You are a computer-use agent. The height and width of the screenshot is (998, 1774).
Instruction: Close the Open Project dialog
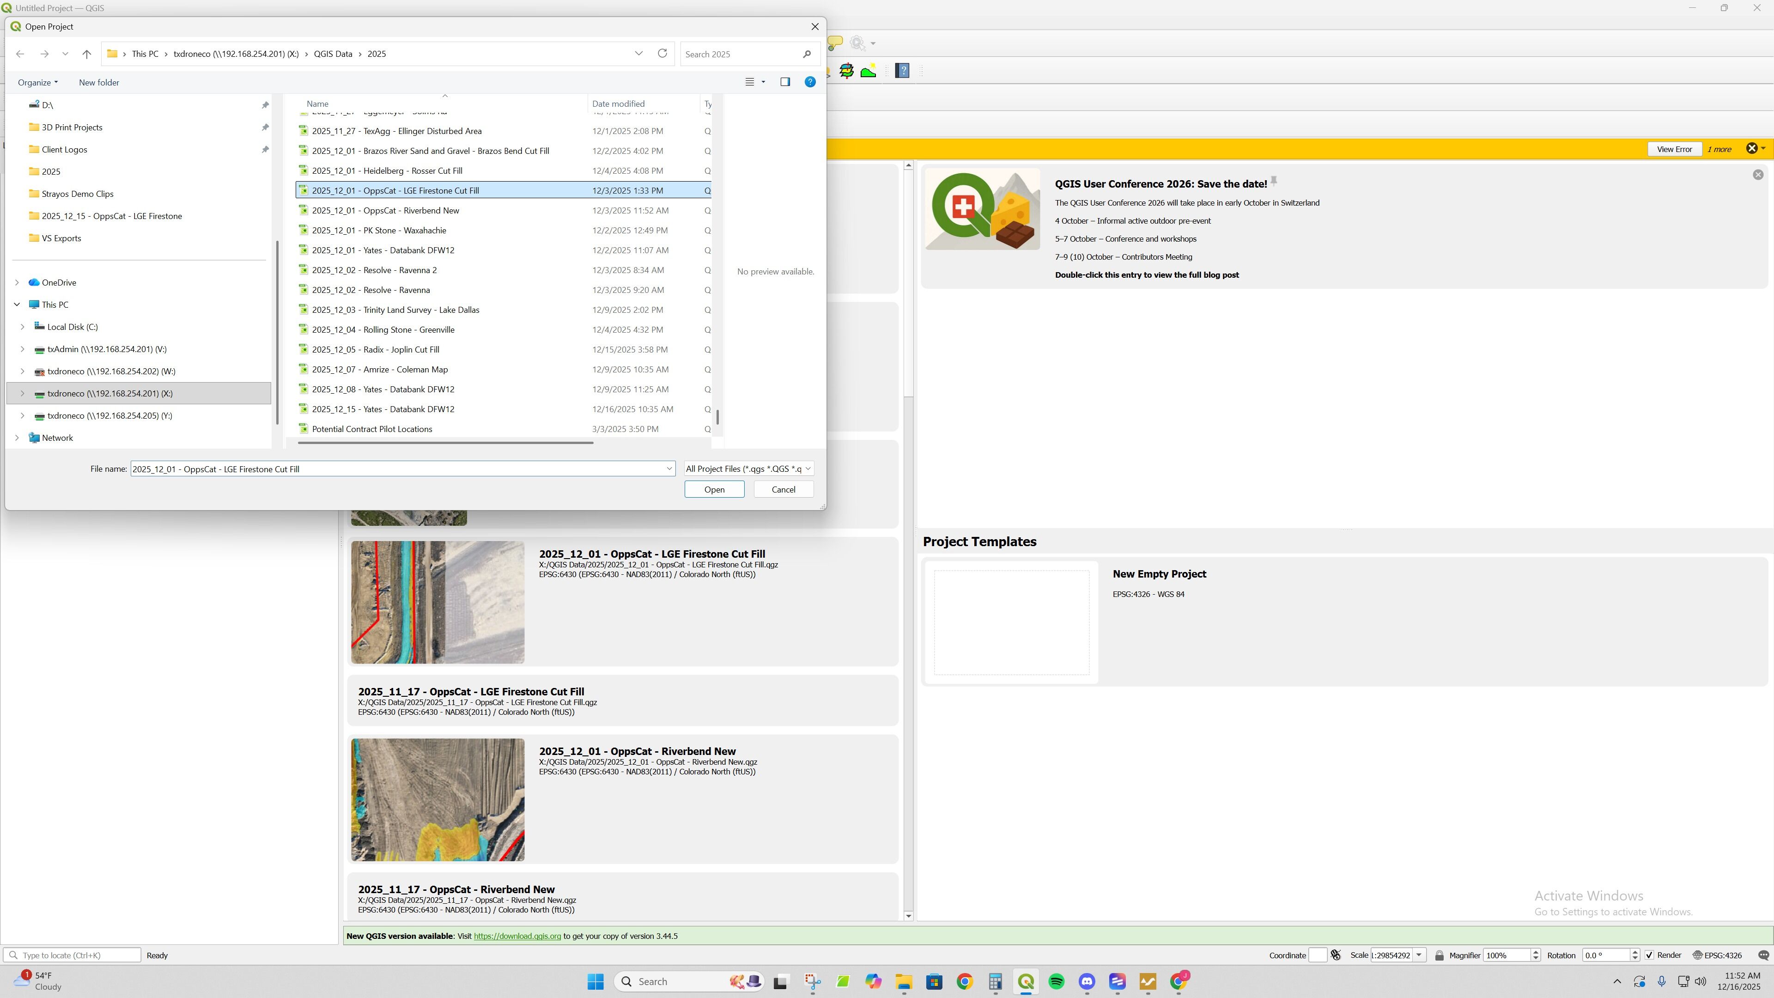coord(815,26)
